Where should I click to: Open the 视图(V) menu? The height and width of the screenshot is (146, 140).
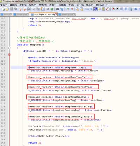(33, 5)
